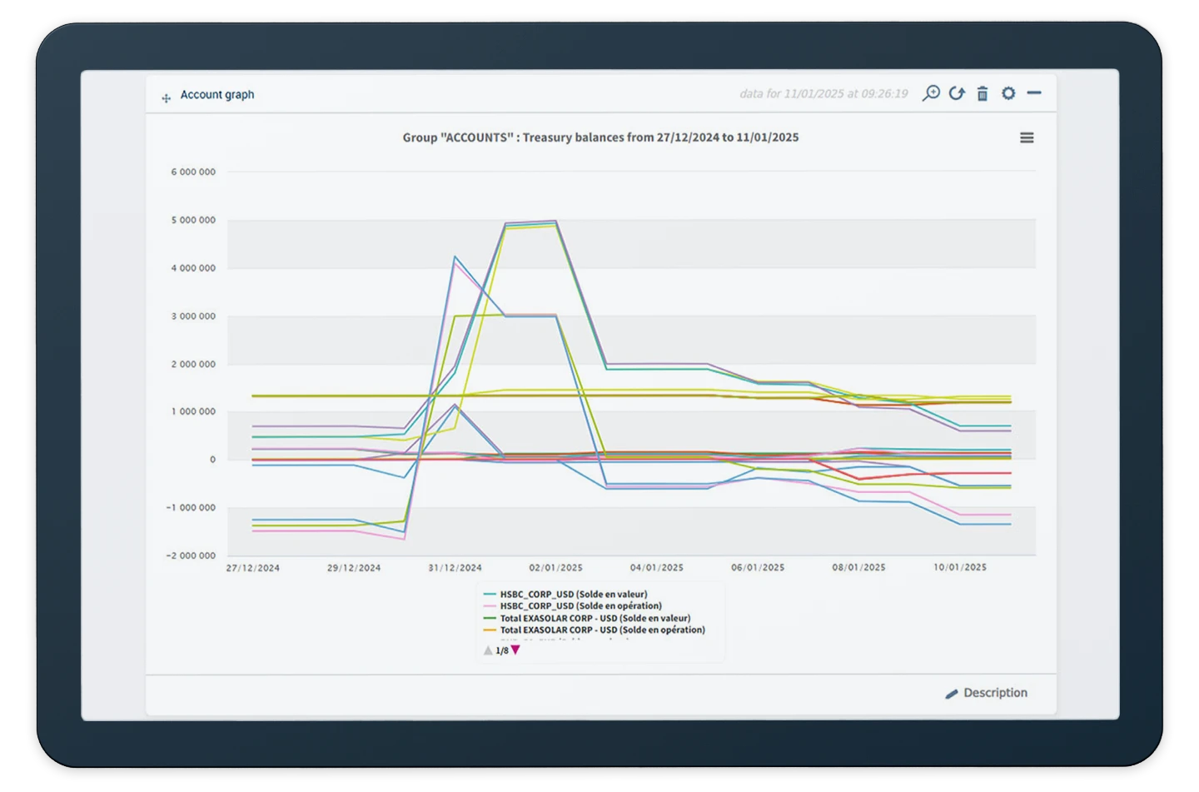
Task: Click the zoom magnifier icon
Action: [x=931, y=93]
